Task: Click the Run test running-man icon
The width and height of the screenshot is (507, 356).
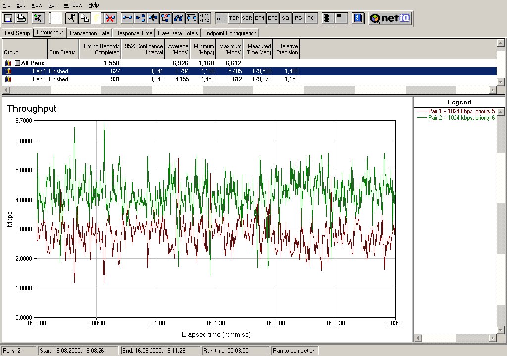Action: pyautogui.click(x=38, y=18)
